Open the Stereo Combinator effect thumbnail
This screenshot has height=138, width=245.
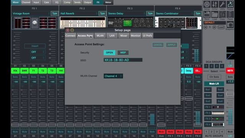(x=178, y=23)
